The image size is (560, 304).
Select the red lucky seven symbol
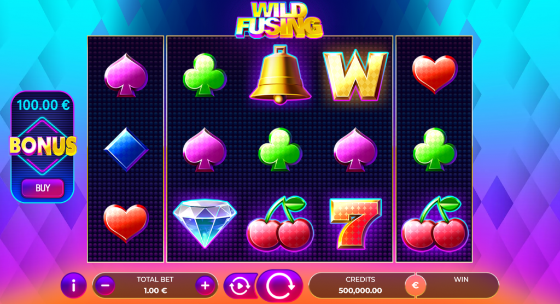[355, 224]
